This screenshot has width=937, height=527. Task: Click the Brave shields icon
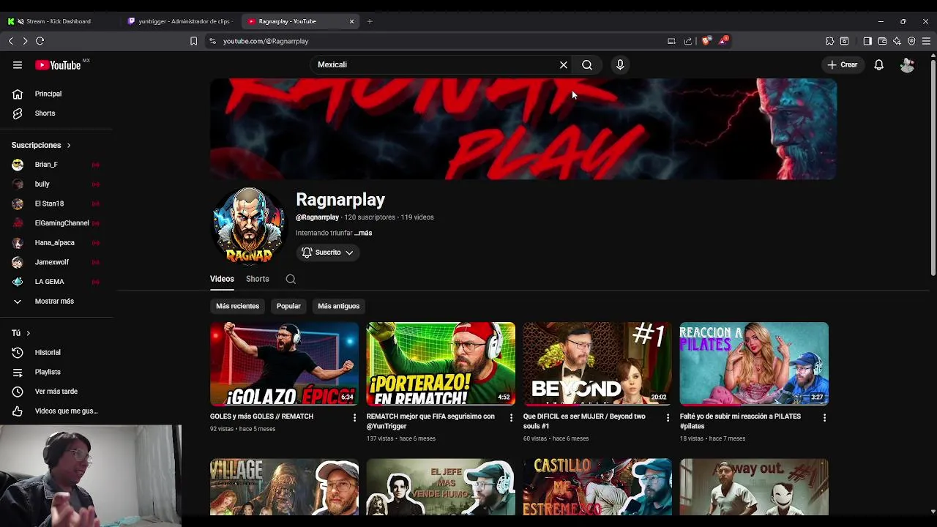[x=706, y=41]
